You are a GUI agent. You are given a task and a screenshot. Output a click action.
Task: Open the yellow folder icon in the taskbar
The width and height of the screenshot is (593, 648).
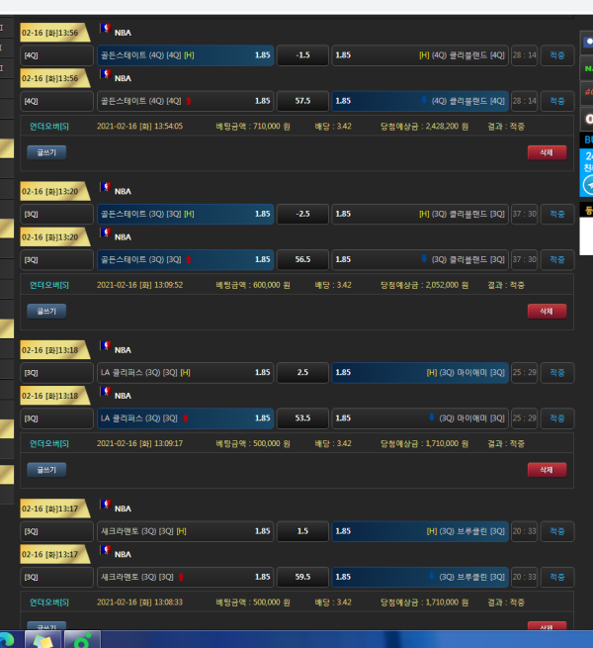point(42,639)
